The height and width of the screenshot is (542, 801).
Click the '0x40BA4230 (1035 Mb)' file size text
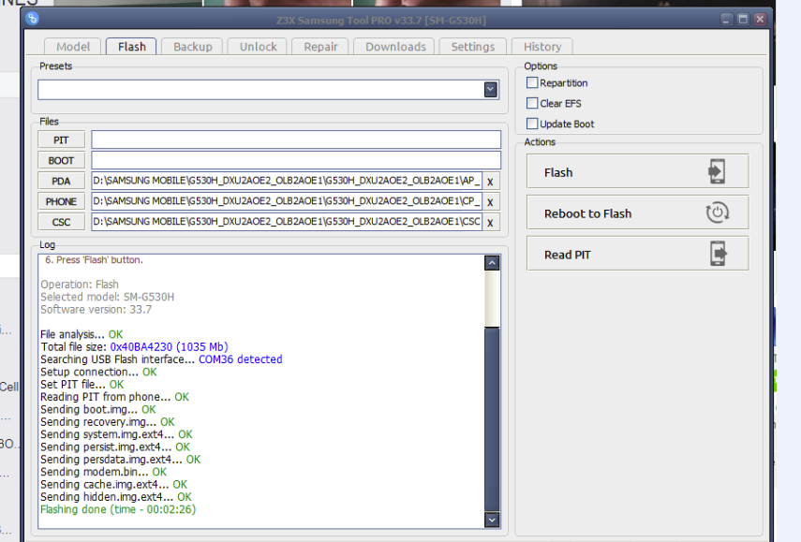(169, 347)
